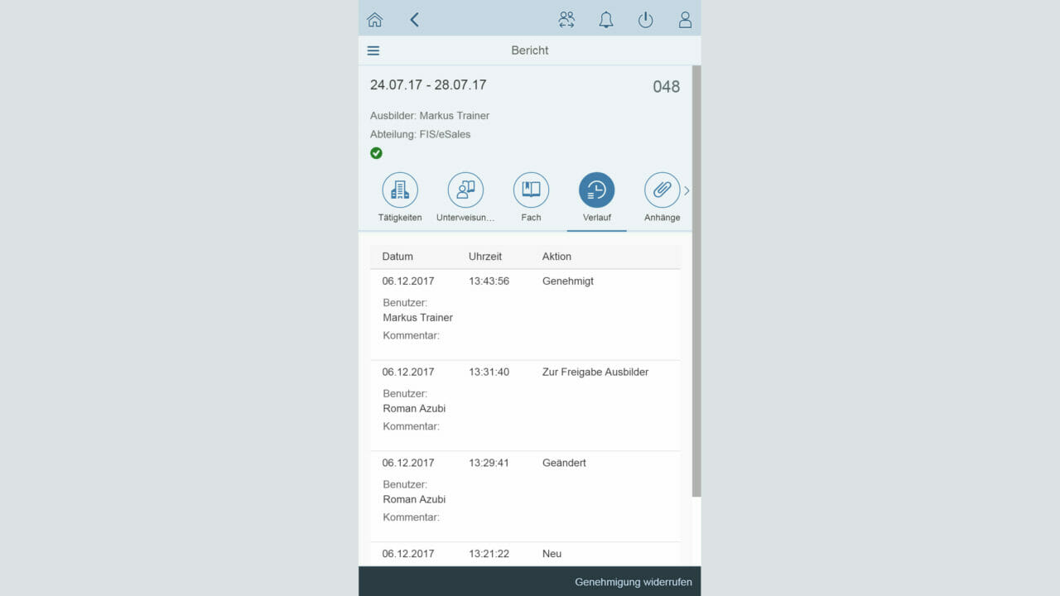Click the Uhrzeit column header
Image resolution: width=1060 pixels, height=596 pixels.
click(x=485, y=257)
